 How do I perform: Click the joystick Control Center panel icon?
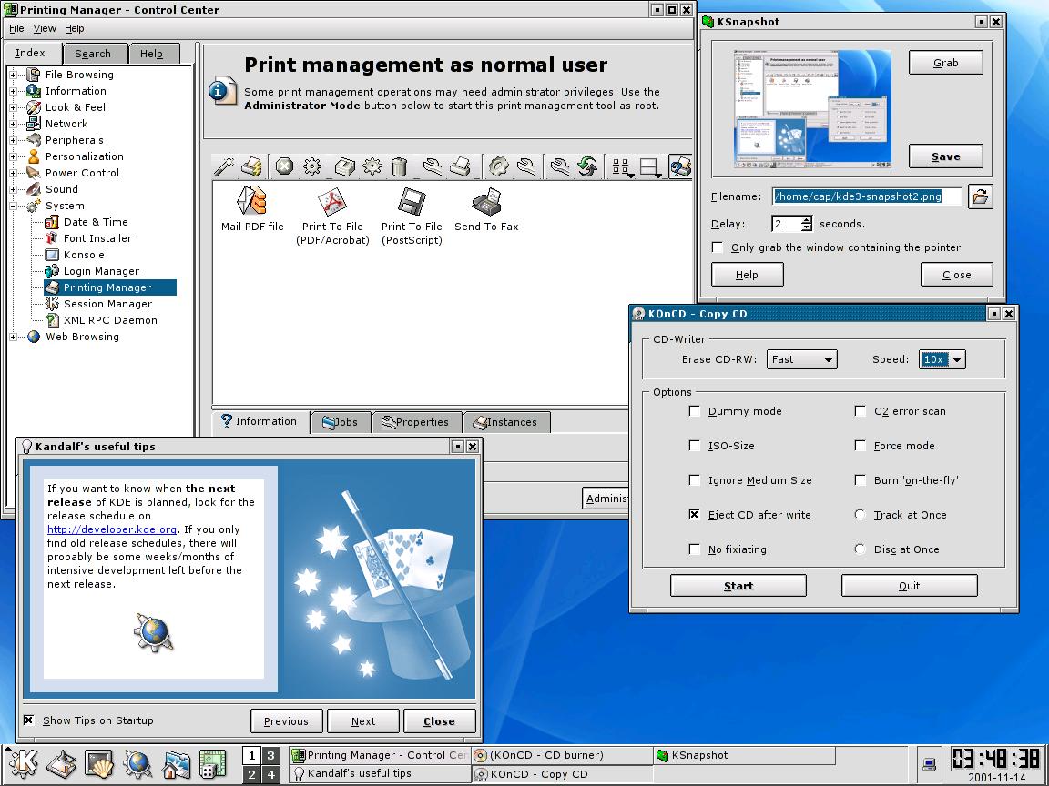pyautogui.click(x=61, y=764)
